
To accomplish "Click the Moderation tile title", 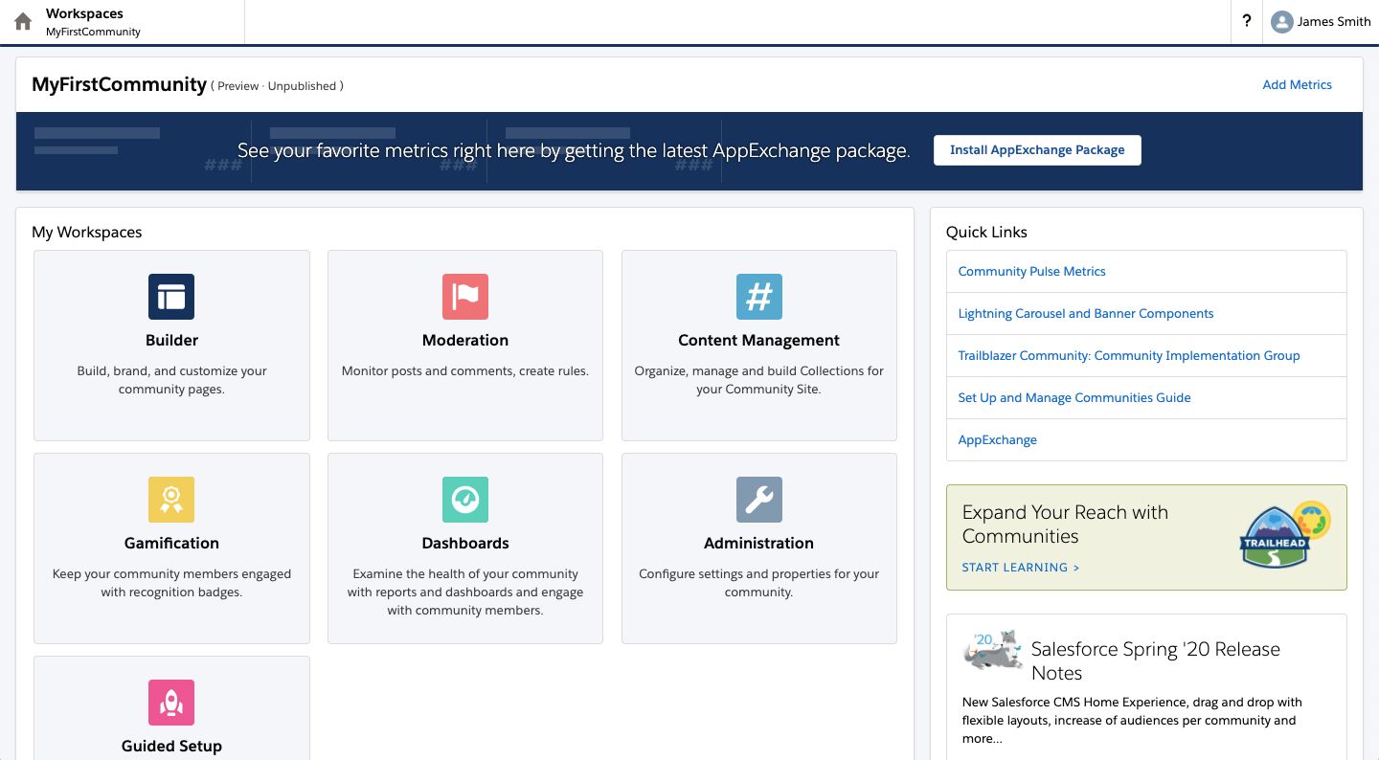I will 465,340.
